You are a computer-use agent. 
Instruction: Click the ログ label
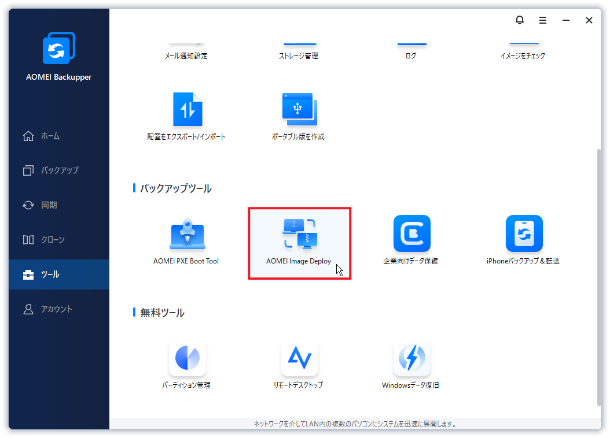pyautogui.click(x=411, y=56)
